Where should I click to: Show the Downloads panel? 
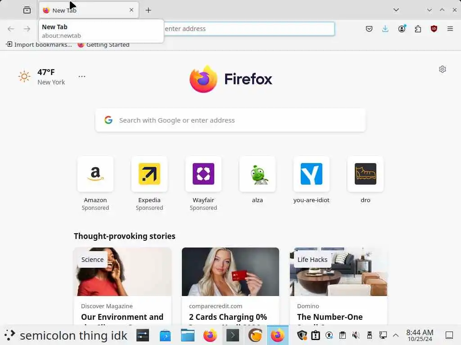coord(385,29)
